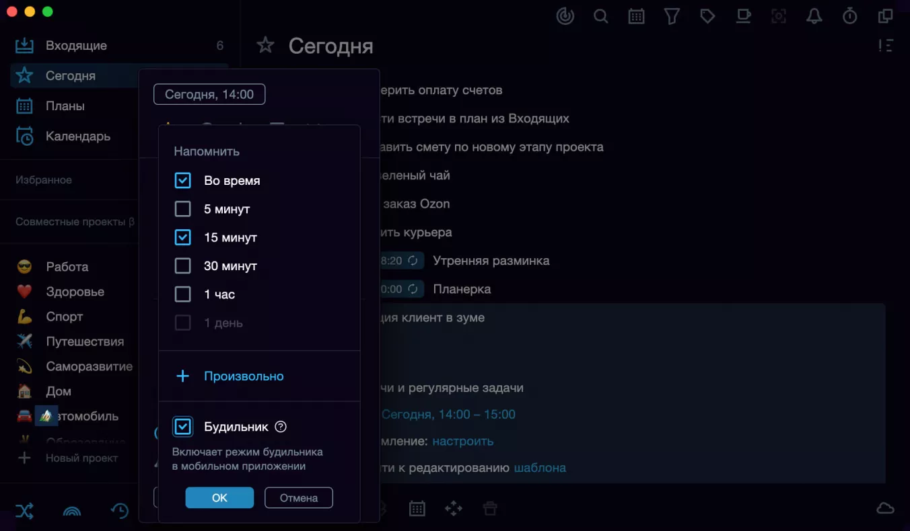
Task: Open the "Сегодня, 14:00" date selector
Action: pos(209,94)
